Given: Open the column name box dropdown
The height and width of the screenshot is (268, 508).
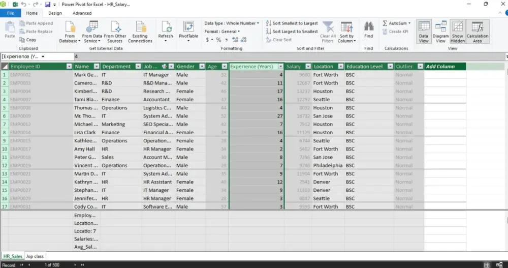Looking at the screenshot, I should point(43,56).
